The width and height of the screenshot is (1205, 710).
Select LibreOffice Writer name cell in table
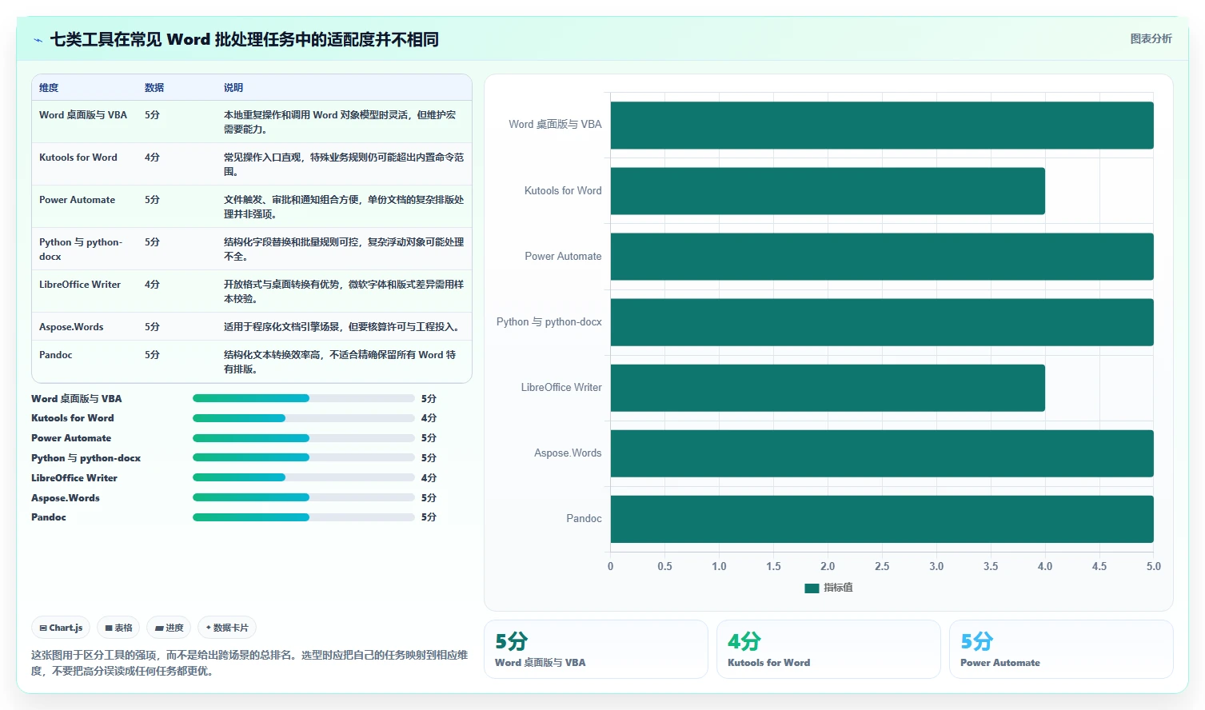80,285
